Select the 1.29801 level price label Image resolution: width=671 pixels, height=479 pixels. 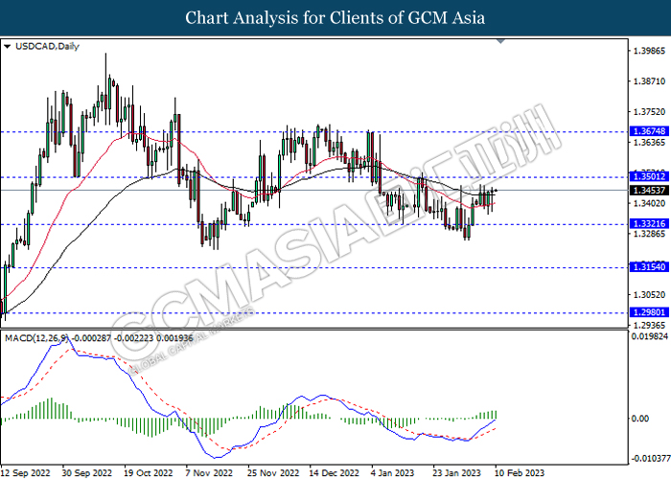click(649, 312)
